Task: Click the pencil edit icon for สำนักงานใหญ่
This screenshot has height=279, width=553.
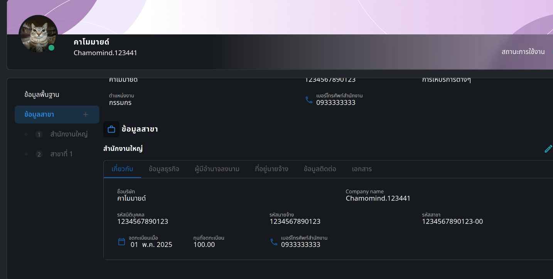Action: coord(548,149)
